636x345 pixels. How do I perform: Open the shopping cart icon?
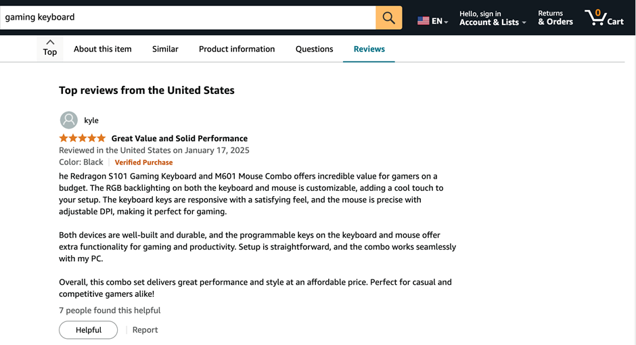pyautogui.click(x=595, y=18)
